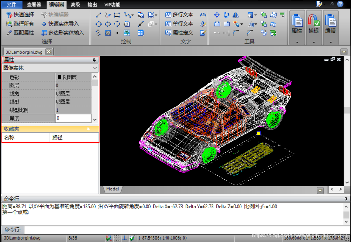
Task: Select the Model layout tab
Action: coord(112,189)
